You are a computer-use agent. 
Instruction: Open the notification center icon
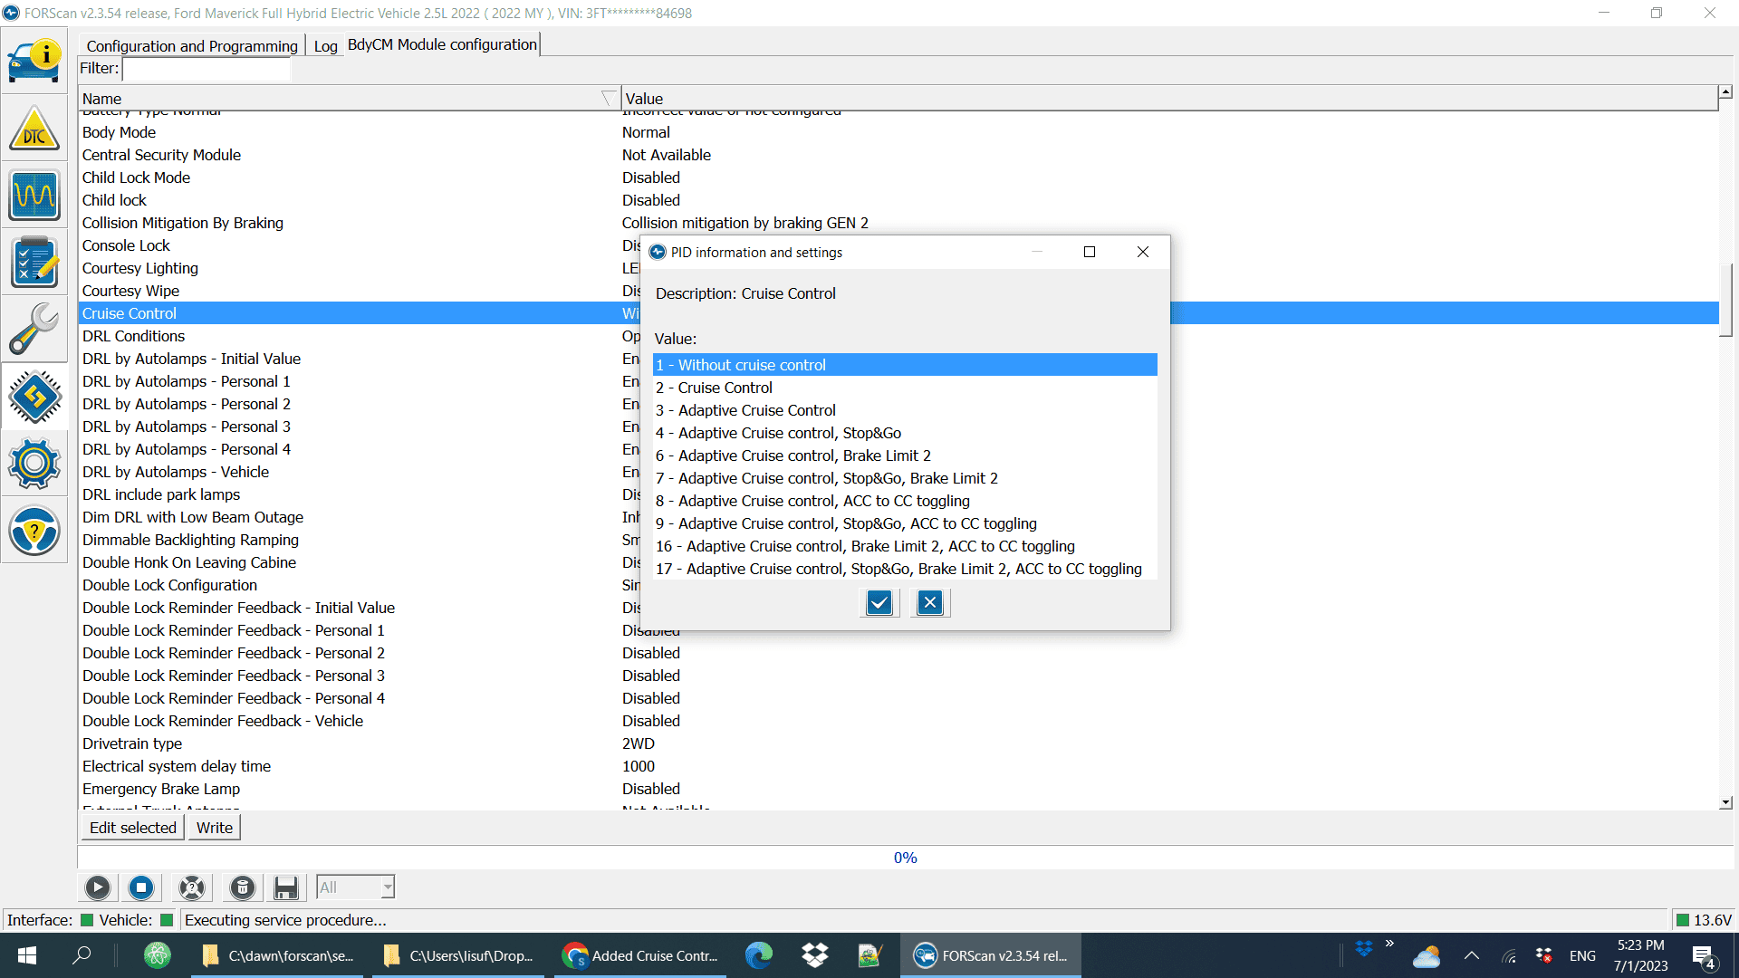click(x=1704, y=956)
